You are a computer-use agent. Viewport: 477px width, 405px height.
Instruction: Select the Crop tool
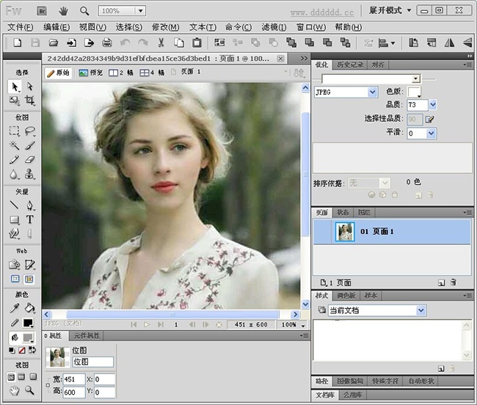[30, 100]
